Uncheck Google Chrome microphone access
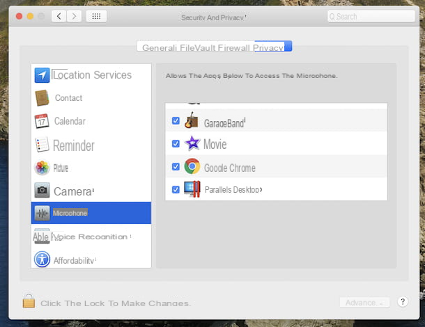 click(176, 166)
